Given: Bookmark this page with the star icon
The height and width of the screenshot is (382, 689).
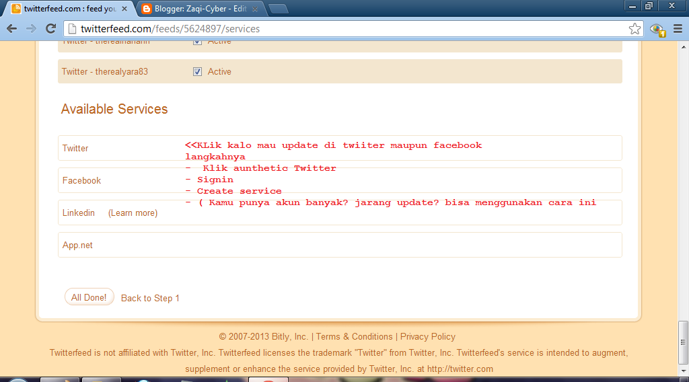Looking at the screenshot, I should click(x=634, y=29).
